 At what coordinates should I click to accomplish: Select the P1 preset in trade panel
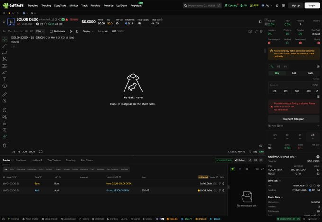(x=272, y=67)
